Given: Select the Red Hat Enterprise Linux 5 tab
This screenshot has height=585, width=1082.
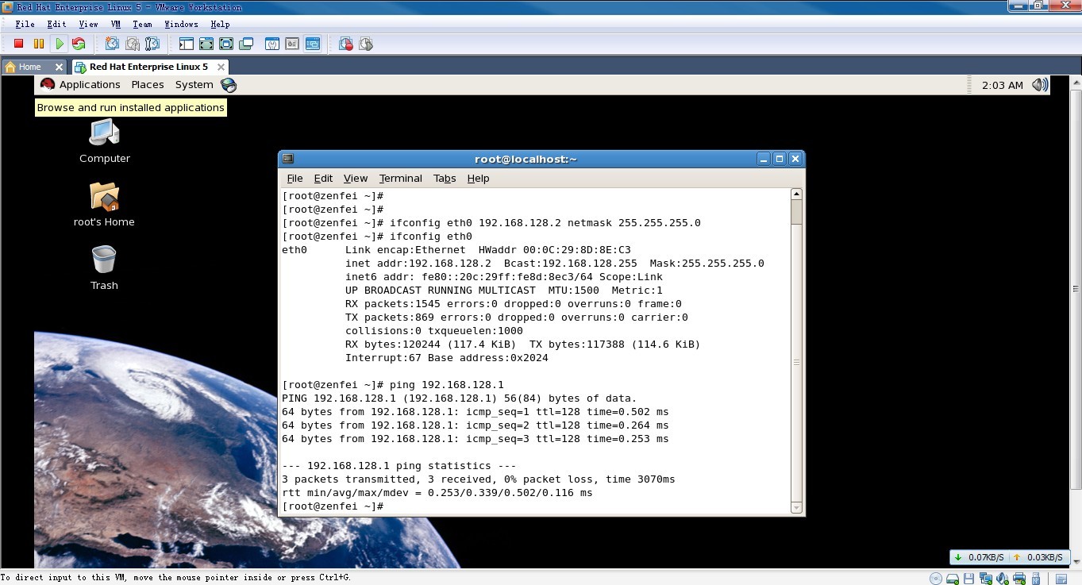Looking at the screenshot, I should pos(148,67).
